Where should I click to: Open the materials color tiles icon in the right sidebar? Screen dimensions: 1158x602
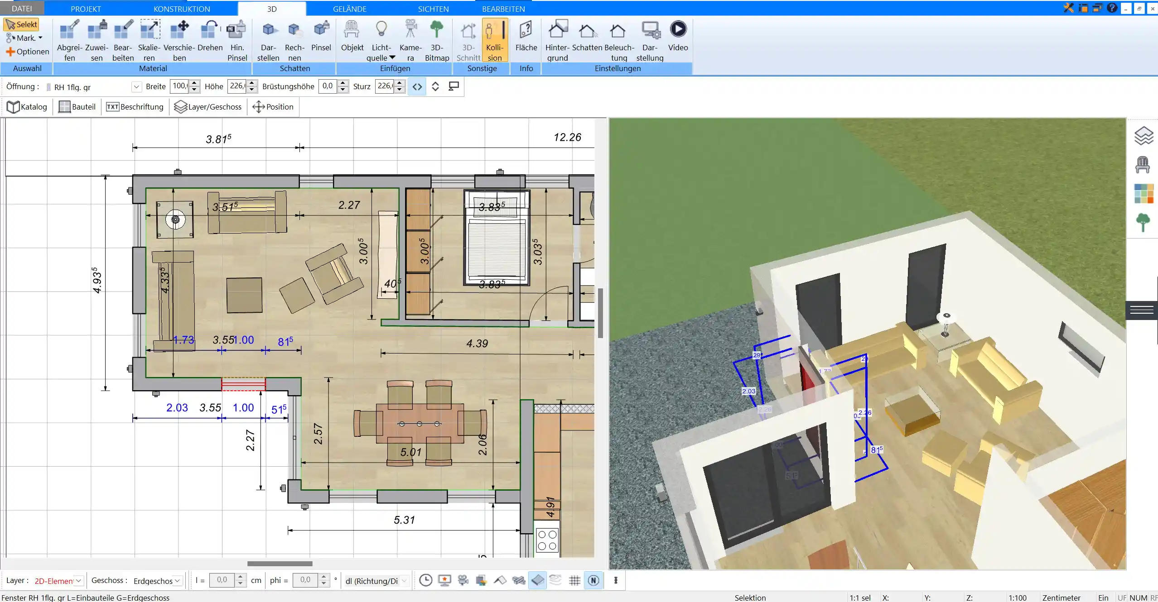point(1144,193)
